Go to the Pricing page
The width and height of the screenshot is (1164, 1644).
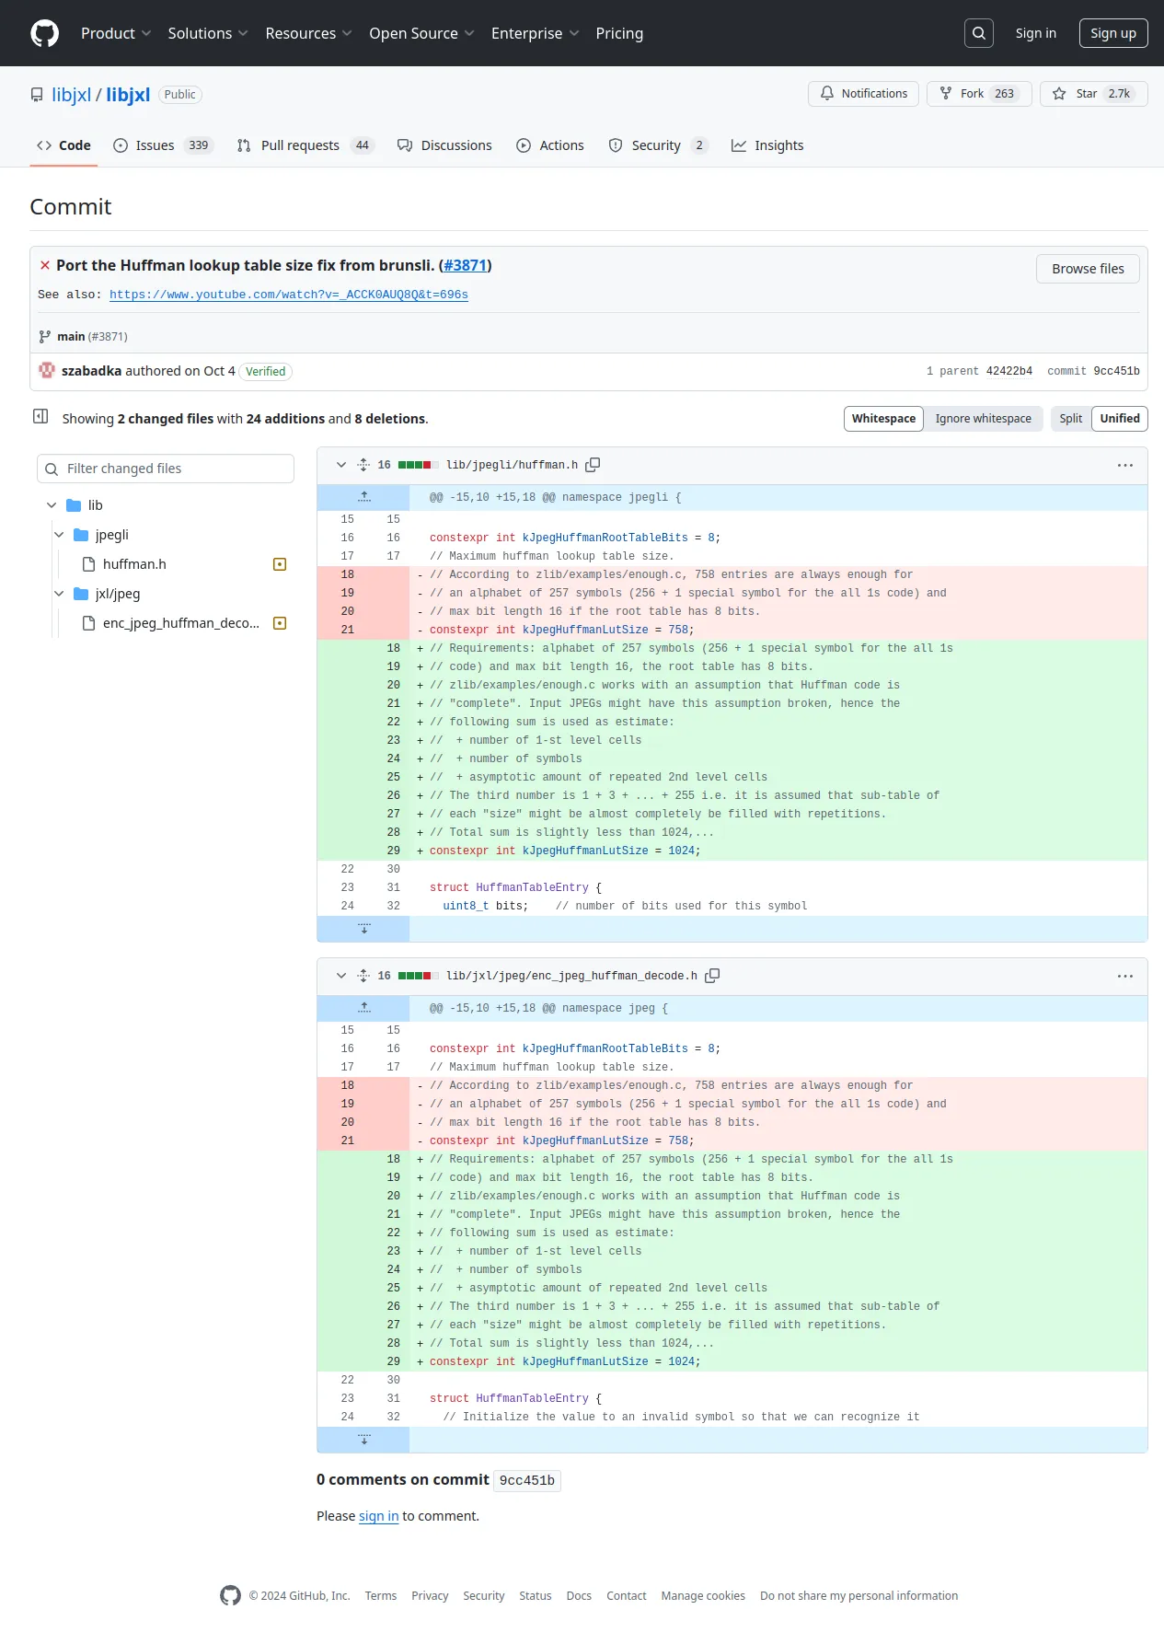click(x=619, y=33)
